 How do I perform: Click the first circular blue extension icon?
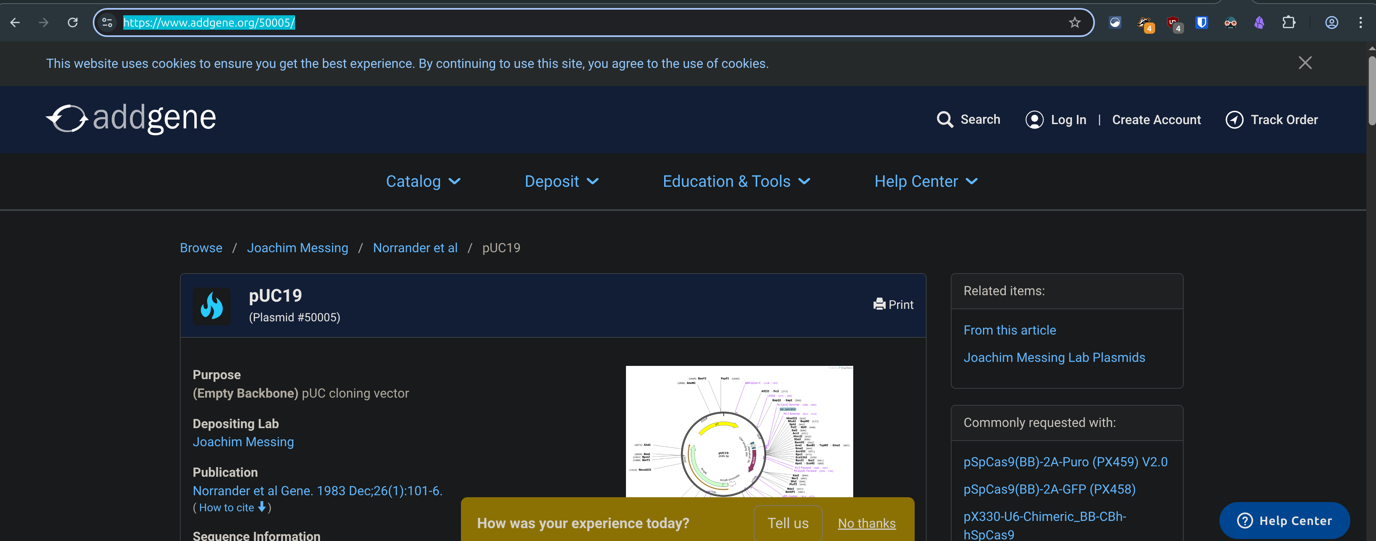click(1115, 22)
